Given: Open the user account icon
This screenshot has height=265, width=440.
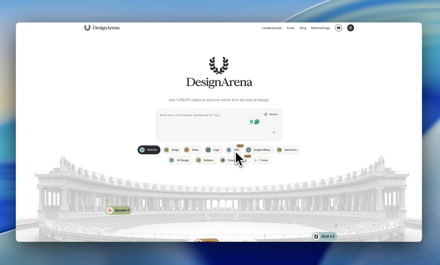Looking at the screenshot, I should point(351,28).
